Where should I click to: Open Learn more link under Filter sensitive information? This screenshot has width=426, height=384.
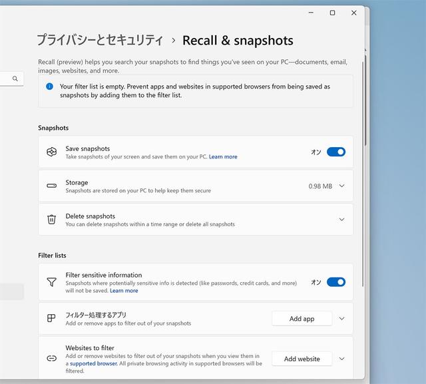pos(124,291)
